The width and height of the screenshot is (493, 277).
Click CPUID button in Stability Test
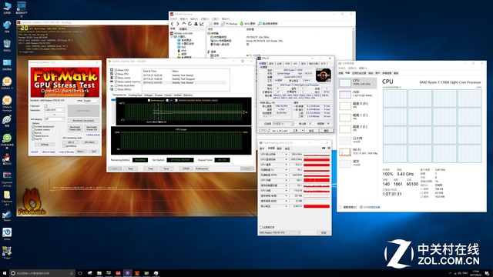pos(186,169)
